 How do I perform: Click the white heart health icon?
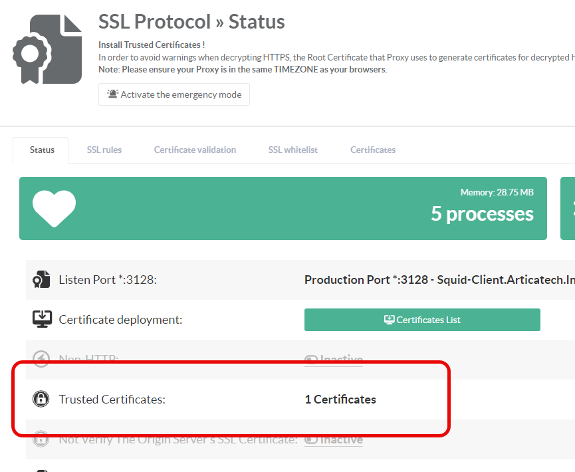(x=54, y=208)
